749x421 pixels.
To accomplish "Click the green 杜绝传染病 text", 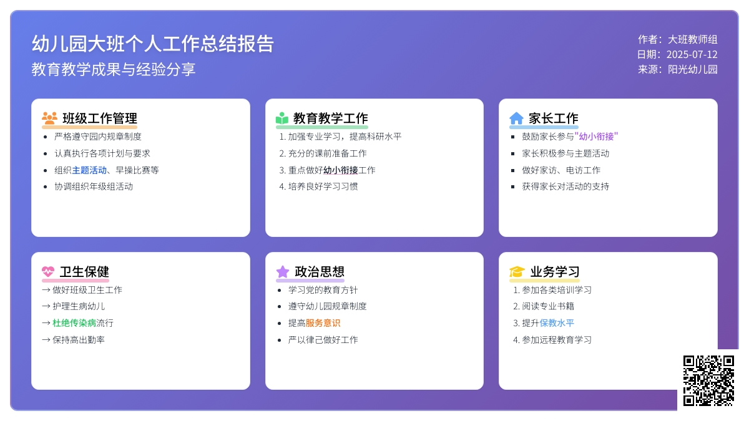I will tap(74, 323).
